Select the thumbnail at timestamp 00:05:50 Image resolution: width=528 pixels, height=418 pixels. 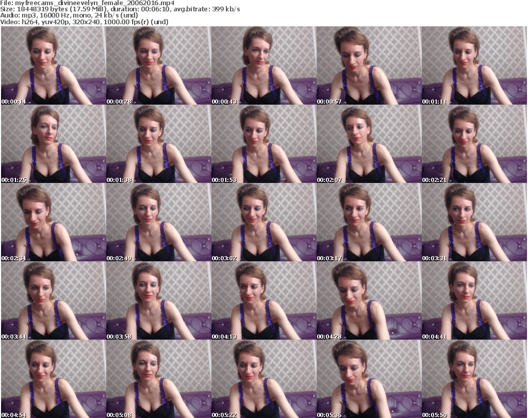click(x=474, y=379)
